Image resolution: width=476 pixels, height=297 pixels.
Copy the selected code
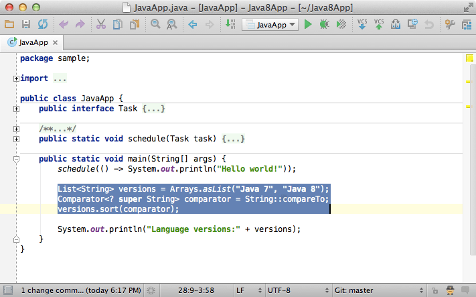117,24
